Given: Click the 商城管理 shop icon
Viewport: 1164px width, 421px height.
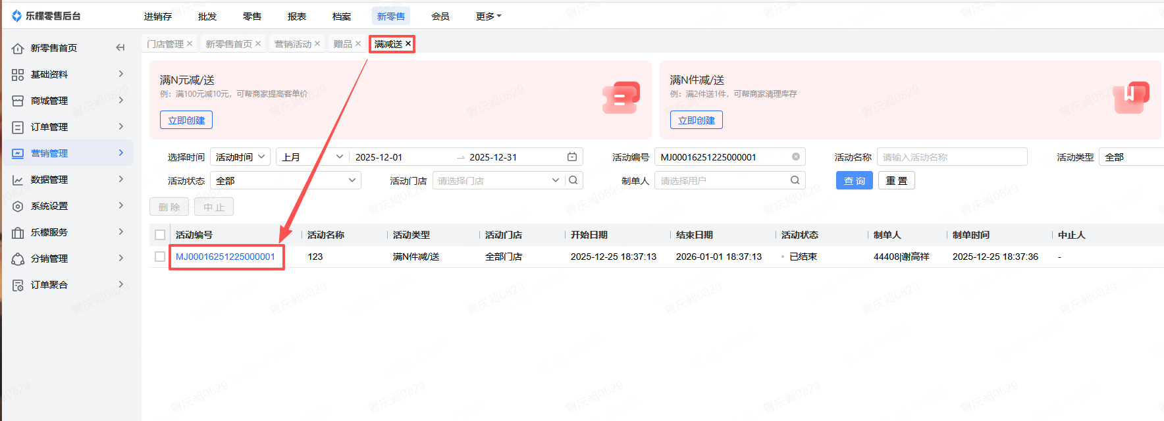Looking at the screenshot, I should pyautogui.click(x=18, y=101).
